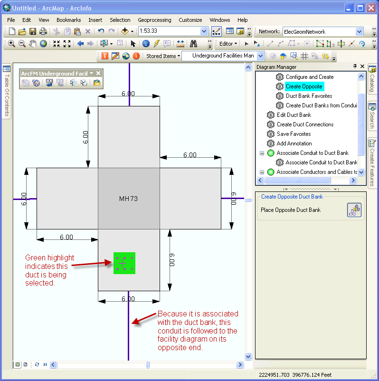Select the Select Elements arrow tool
Viewport: 379px width, 381px height.
(133, 44)
